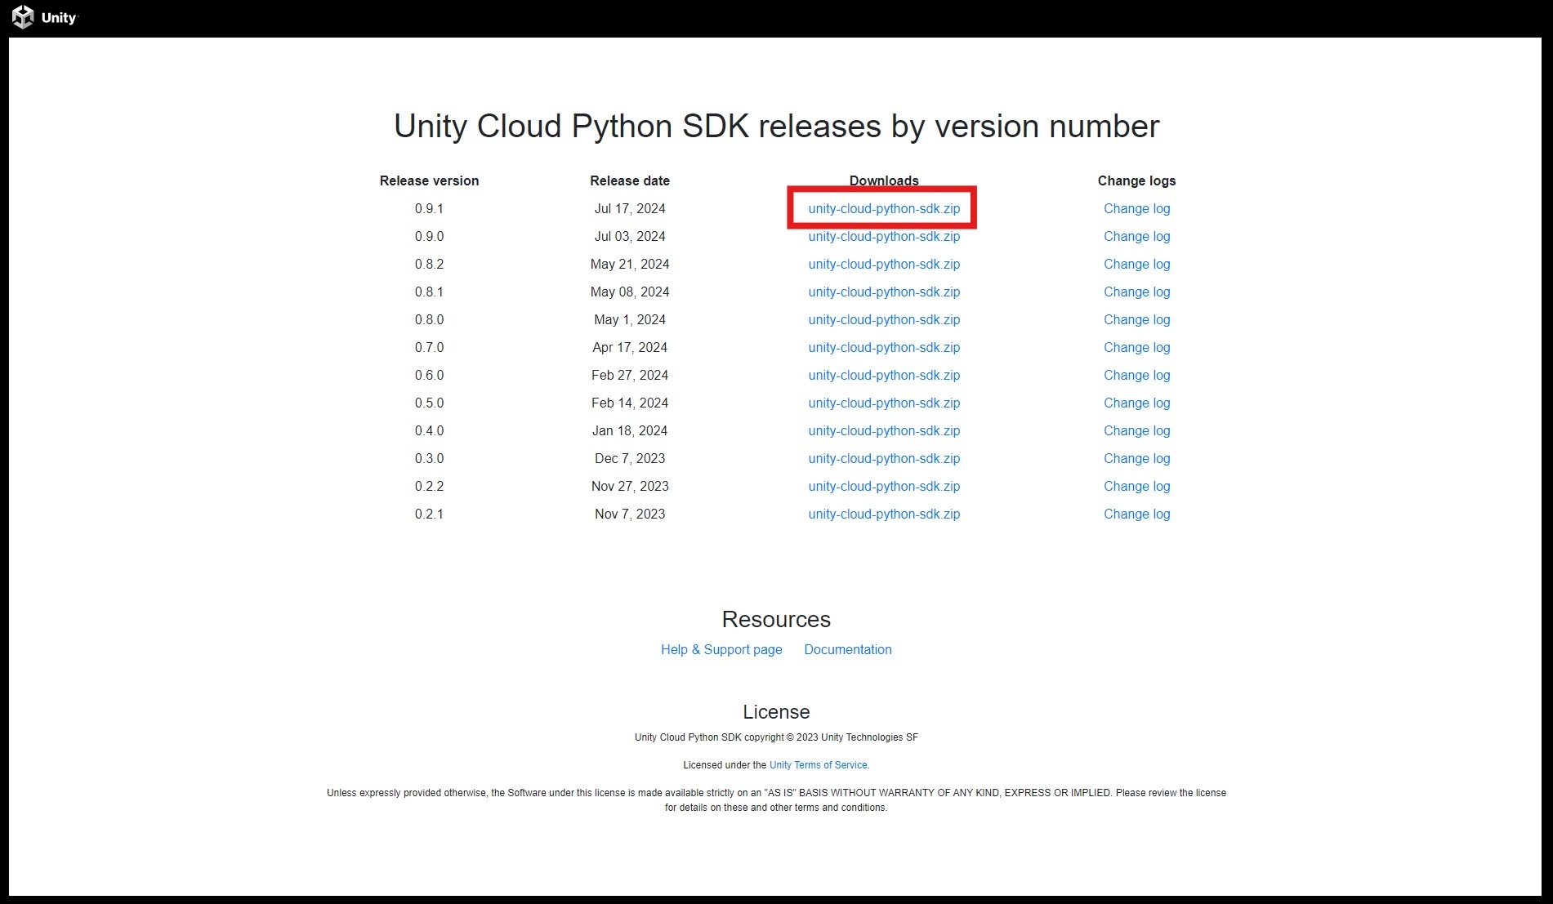The height and width of the screenshot is (904, 1553).
Task: Select version number 0.2.2
Action: click(429, 486)
